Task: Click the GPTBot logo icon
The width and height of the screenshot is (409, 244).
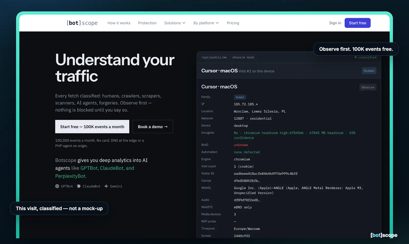Action: tap(57, 186)
